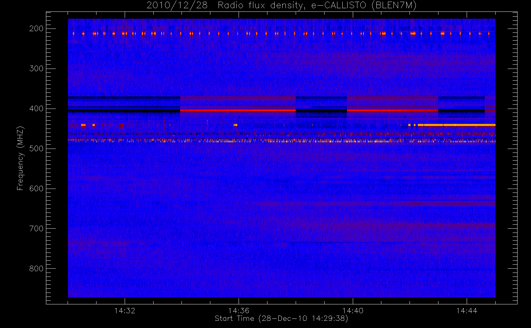Image resolution: width=531 pixels, height=328 pixels.
Task: Click the 14:44 time tick label
Action: click(x=467, y=311)
